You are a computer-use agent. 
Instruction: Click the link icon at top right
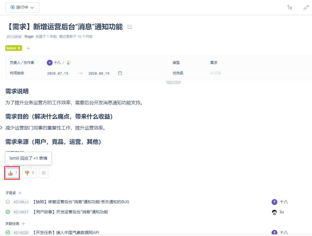(x=306, y=7)
